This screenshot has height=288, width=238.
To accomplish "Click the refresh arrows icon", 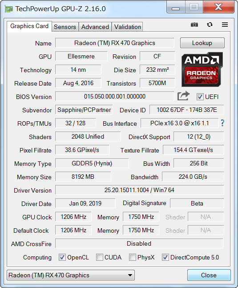I will 210,25.
